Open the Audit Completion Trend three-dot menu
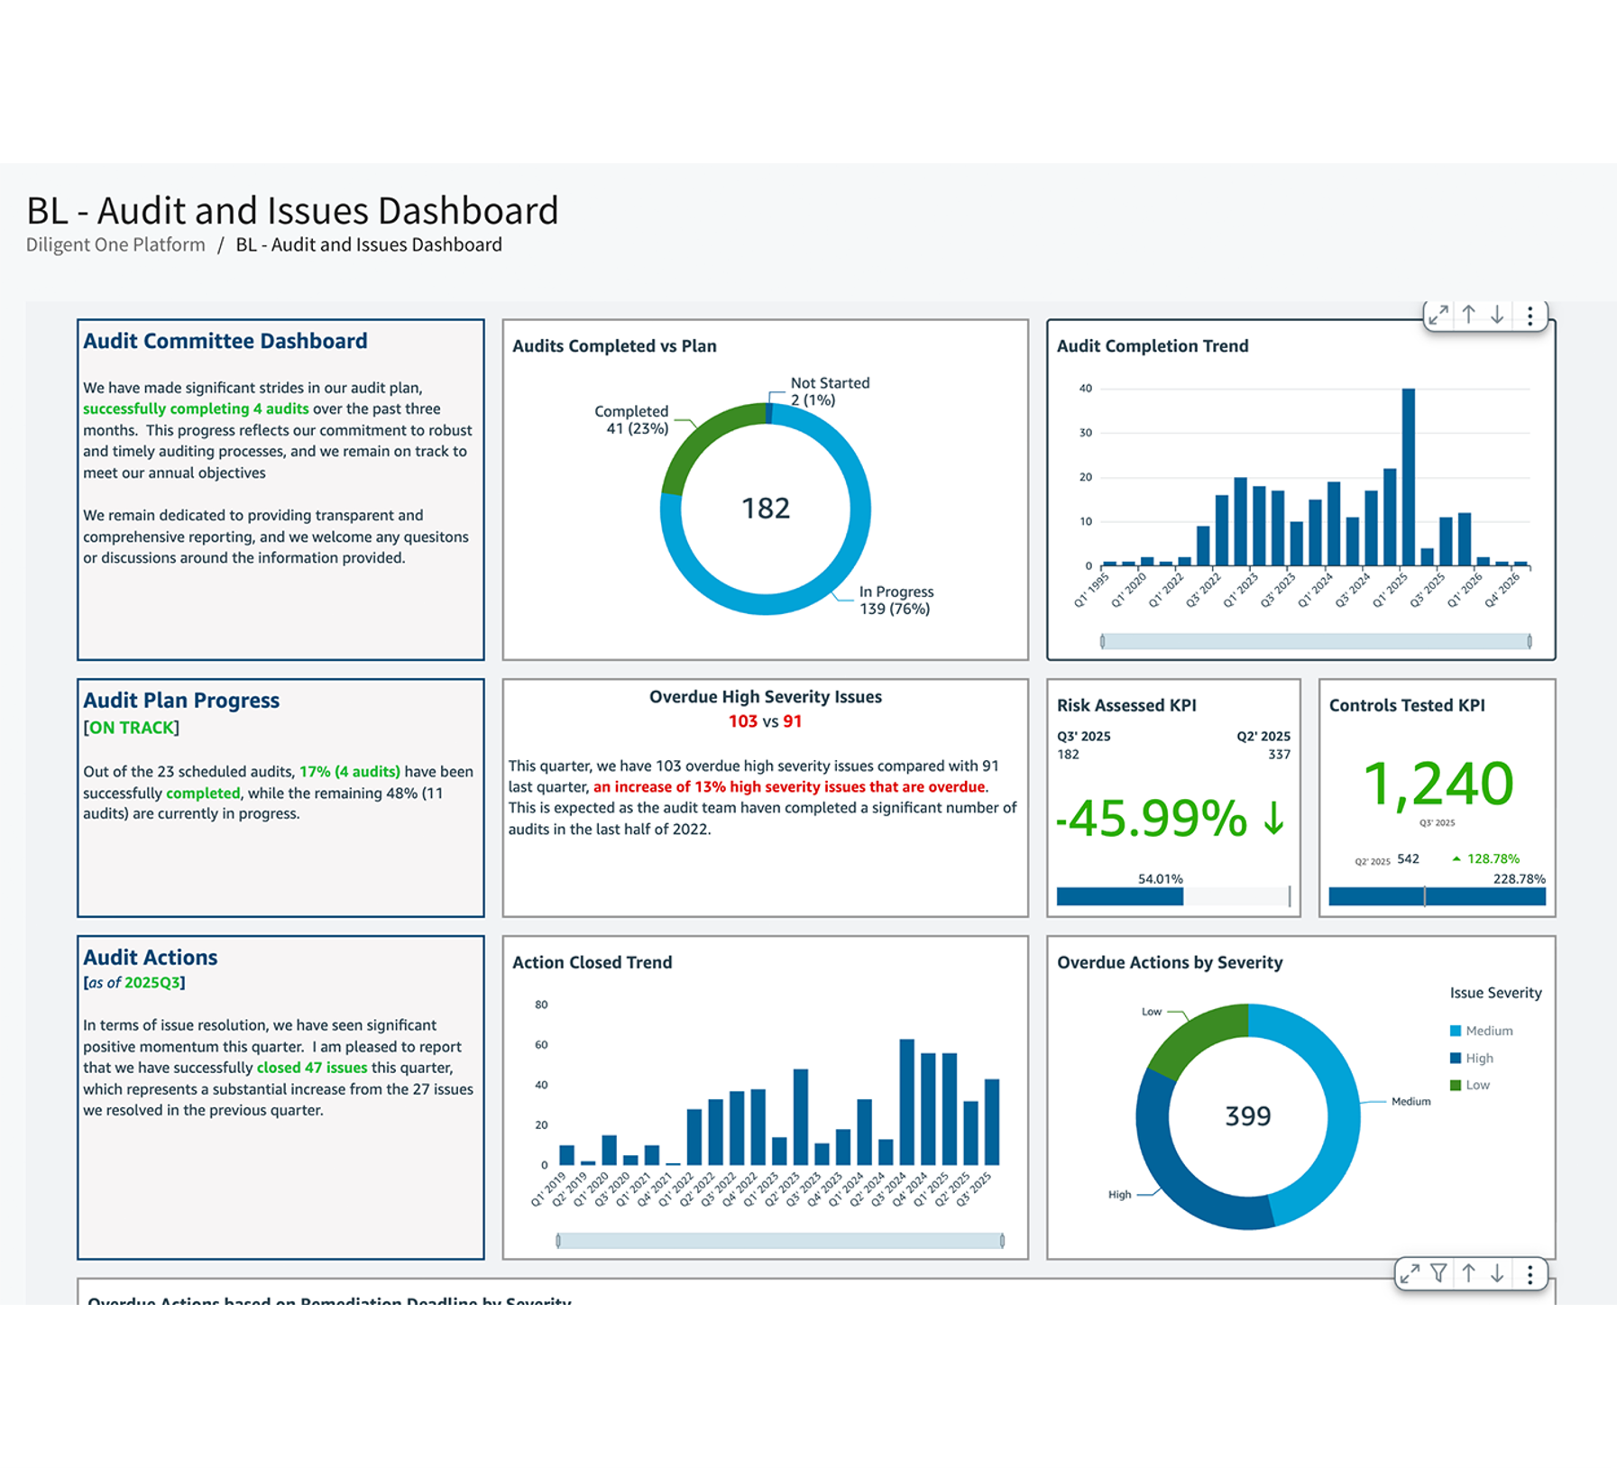The image size is (1617, 1468). tap(1530, 315)
